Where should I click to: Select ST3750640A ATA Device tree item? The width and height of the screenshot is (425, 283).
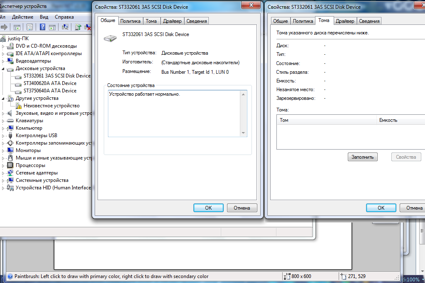pos(50,91)
